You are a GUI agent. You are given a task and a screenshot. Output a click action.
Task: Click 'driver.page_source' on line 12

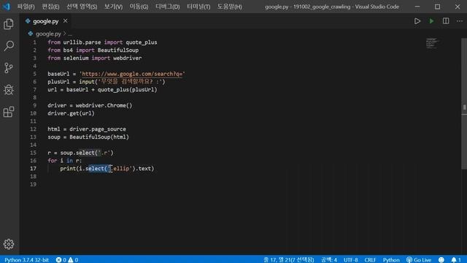coord(98,129)
